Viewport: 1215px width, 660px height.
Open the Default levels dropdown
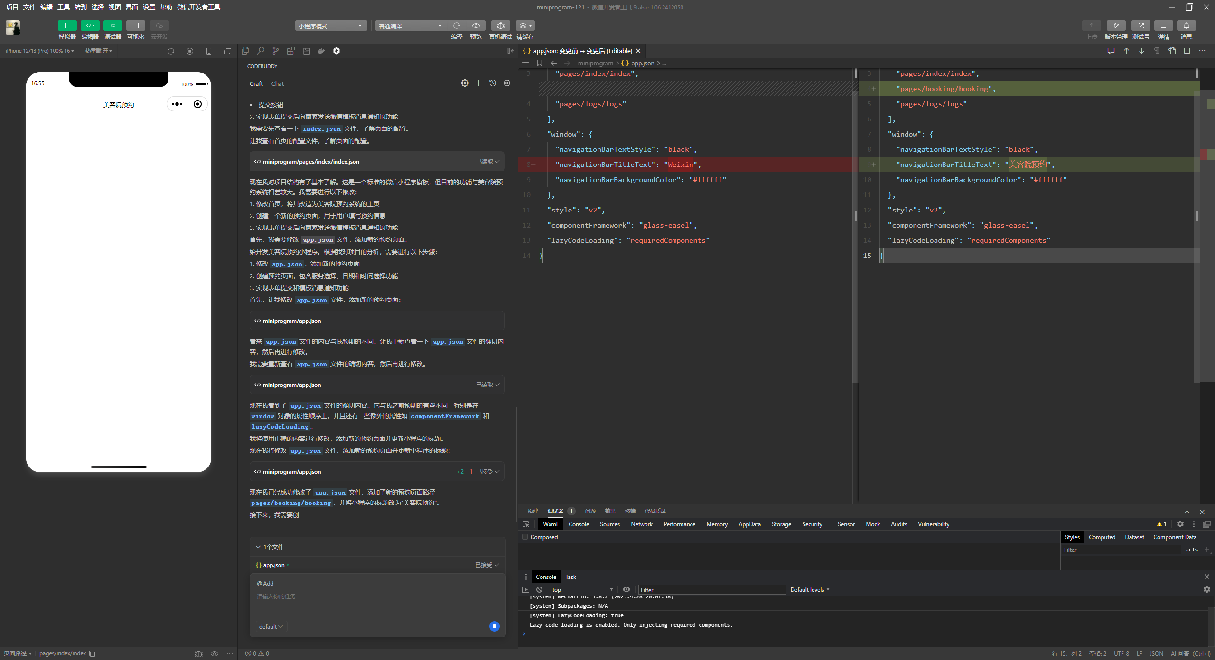pyautogui.click(x=810, y=590)
